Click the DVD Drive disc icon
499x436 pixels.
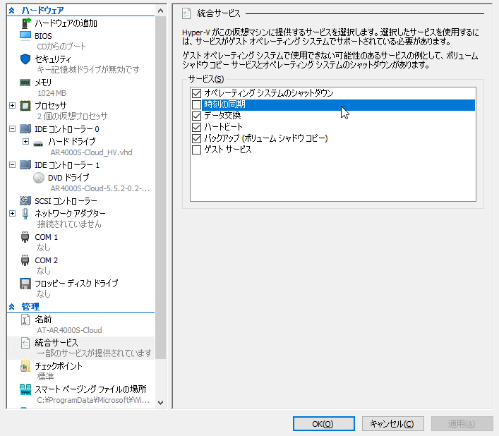coord(39,178)
